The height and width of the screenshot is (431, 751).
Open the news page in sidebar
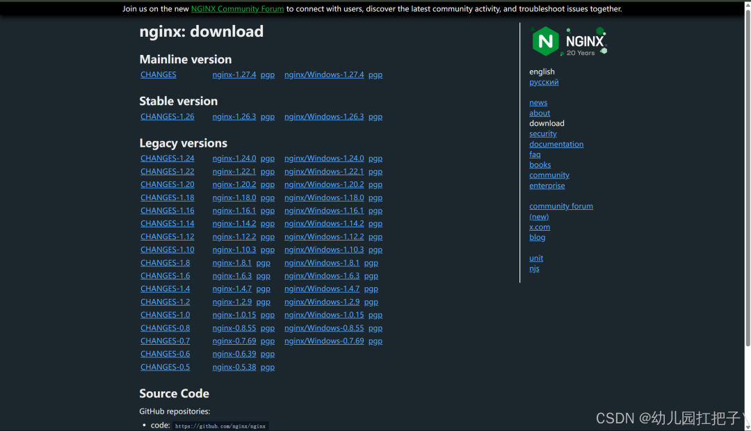[x=538, y=102]
